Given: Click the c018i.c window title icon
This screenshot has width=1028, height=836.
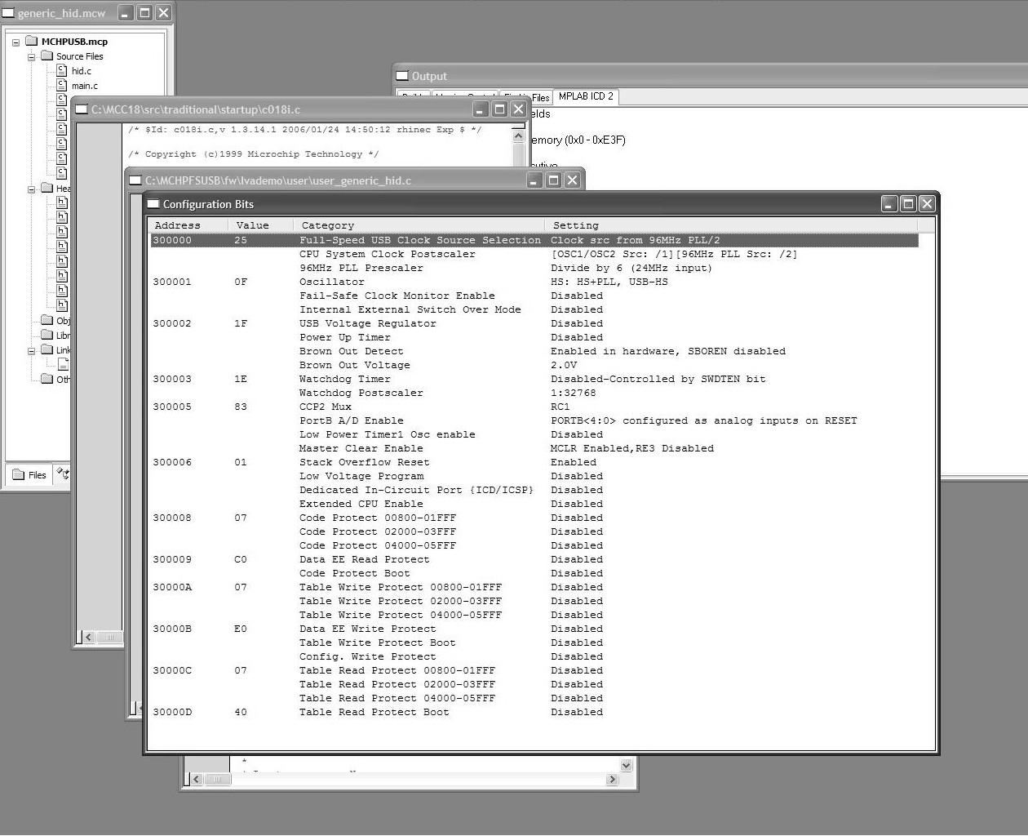Looking at the screenshot, I should click(82, 109).
